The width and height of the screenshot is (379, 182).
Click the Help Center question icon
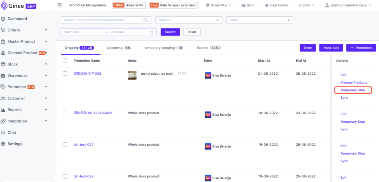click(267, 5)
